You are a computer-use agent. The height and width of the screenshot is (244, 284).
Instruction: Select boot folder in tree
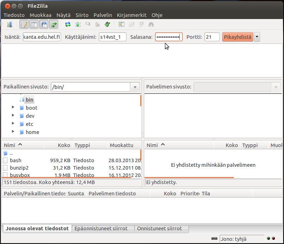(x=31, y=108)
